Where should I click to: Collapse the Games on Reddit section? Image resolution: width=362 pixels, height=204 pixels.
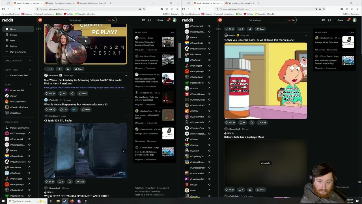30,61
